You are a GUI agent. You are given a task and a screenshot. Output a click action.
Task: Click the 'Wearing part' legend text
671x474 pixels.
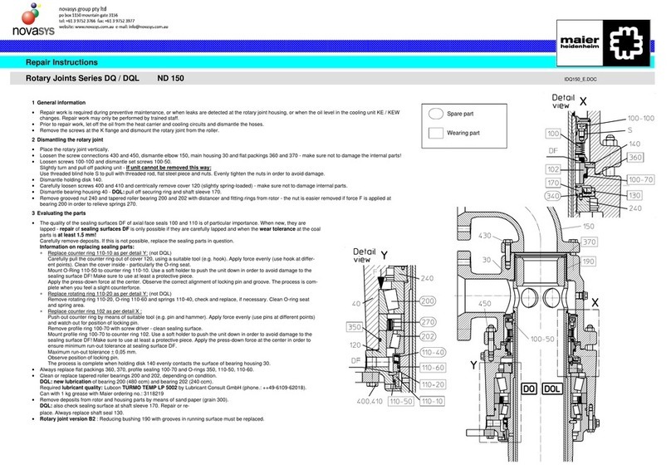463,133
